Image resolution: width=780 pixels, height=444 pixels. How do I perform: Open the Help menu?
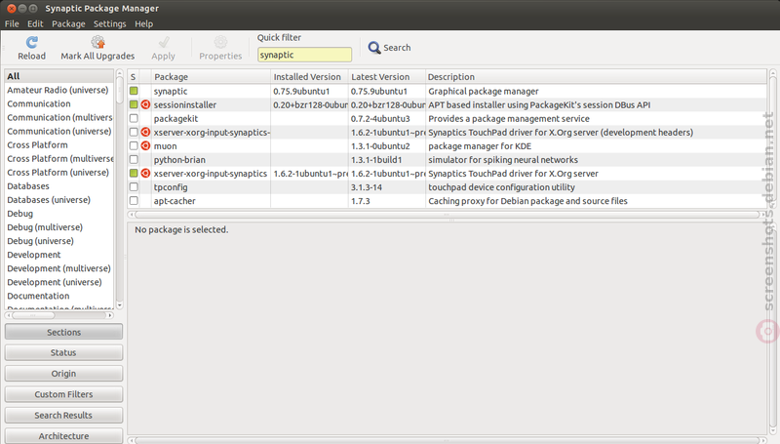(143, 23)
